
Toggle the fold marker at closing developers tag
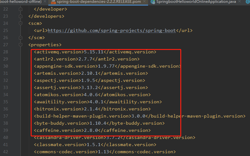pos(20,16)
